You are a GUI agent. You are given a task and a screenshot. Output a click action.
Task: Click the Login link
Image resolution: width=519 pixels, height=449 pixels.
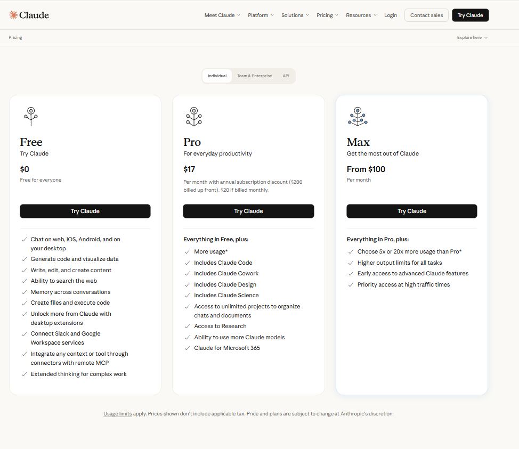pos(391,15)
